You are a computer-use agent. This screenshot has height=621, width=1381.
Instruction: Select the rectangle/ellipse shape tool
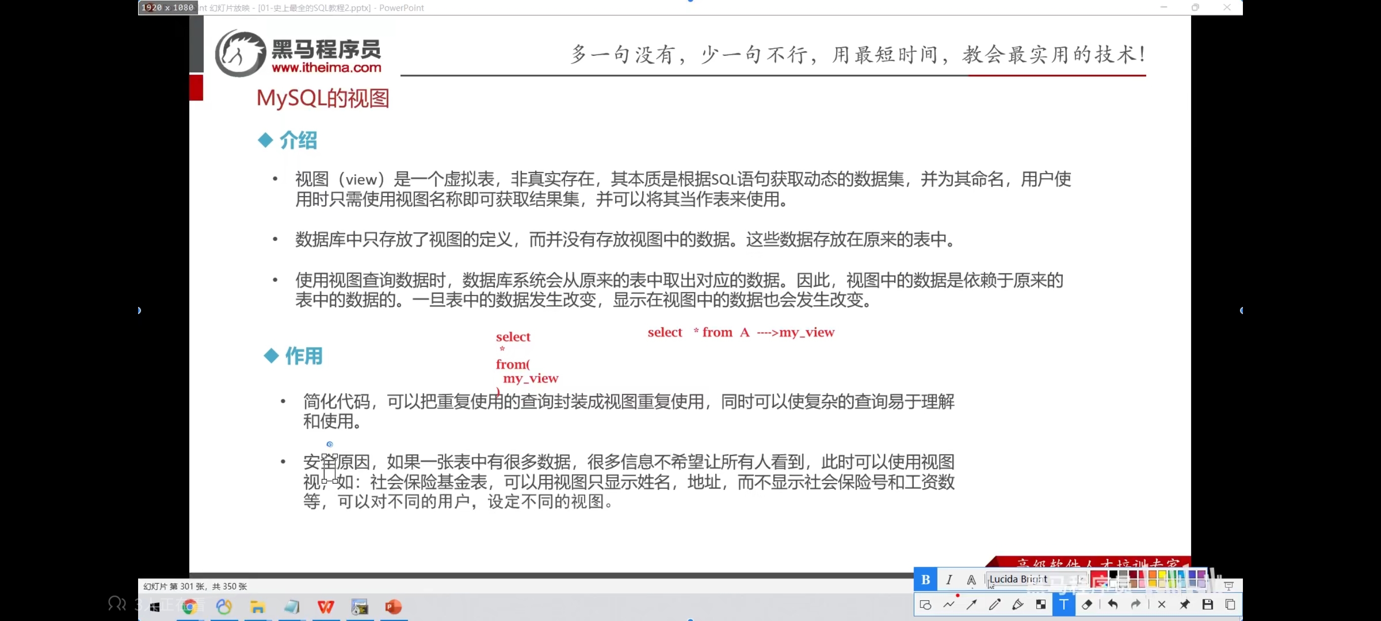click(925, 605)
